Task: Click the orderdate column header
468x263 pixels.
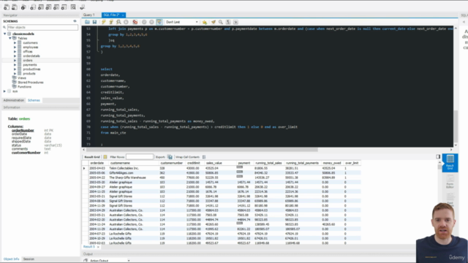Action: pyautogui.click(x=97, y=163)
